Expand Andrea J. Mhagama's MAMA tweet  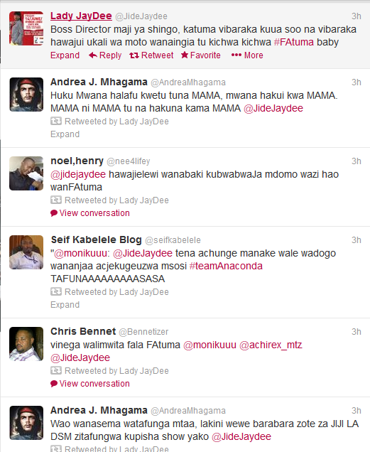(65, 134)
